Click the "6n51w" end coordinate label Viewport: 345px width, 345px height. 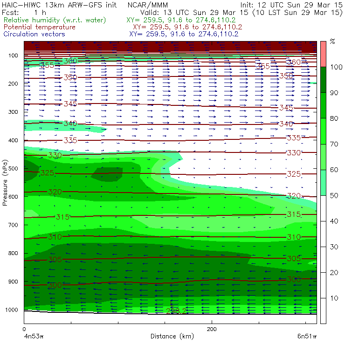click(307, 337)
